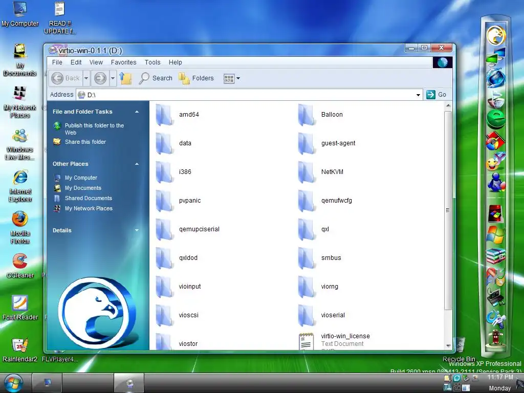This screenshot has width=524, height=393.
Task: Select the vioscsi folder
Action: point(178,316)
